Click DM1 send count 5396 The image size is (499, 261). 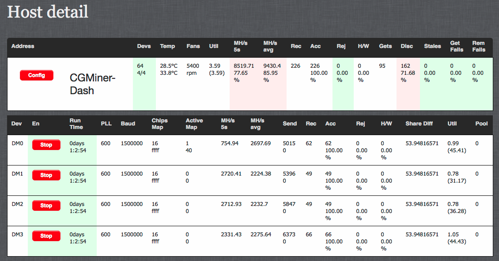(x=289, y=174)
